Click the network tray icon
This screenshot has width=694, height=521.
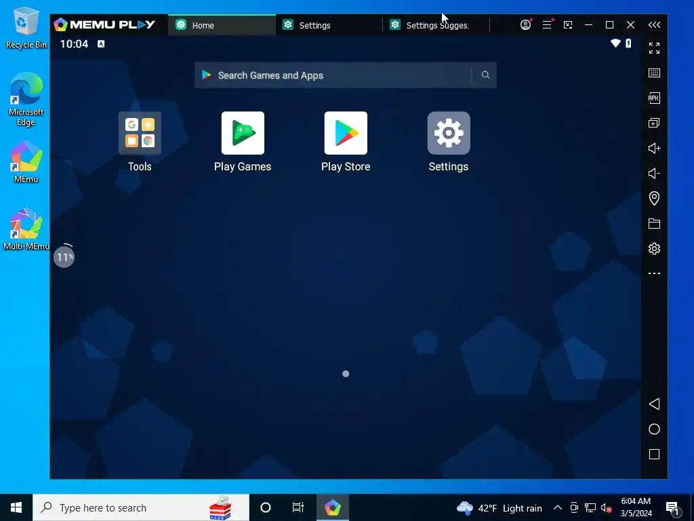click(590, 507)
